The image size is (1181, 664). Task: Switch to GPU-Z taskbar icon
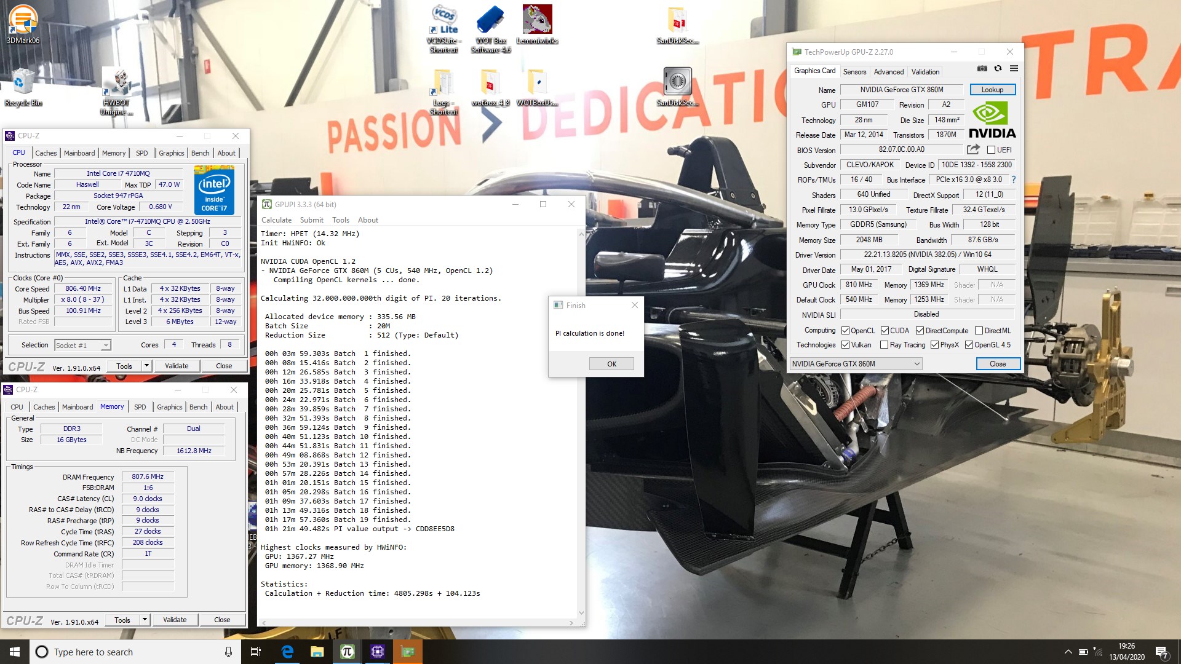407,652
